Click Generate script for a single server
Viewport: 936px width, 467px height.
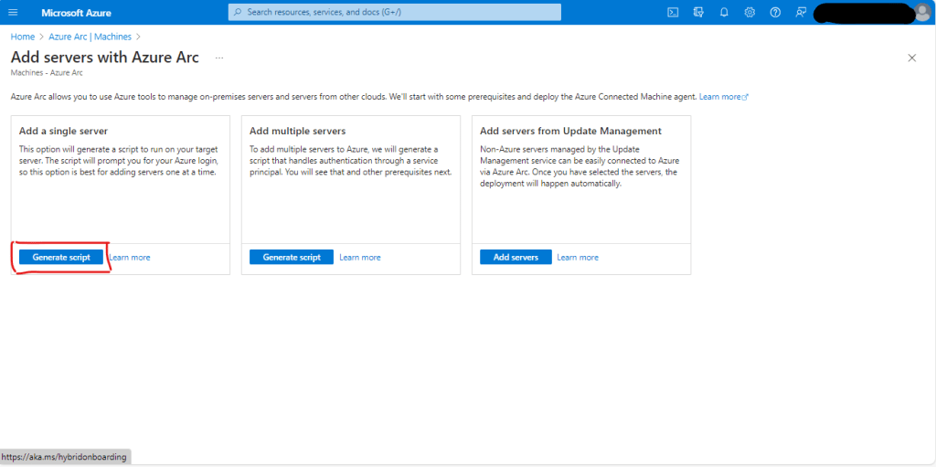[x=61, y=257]
